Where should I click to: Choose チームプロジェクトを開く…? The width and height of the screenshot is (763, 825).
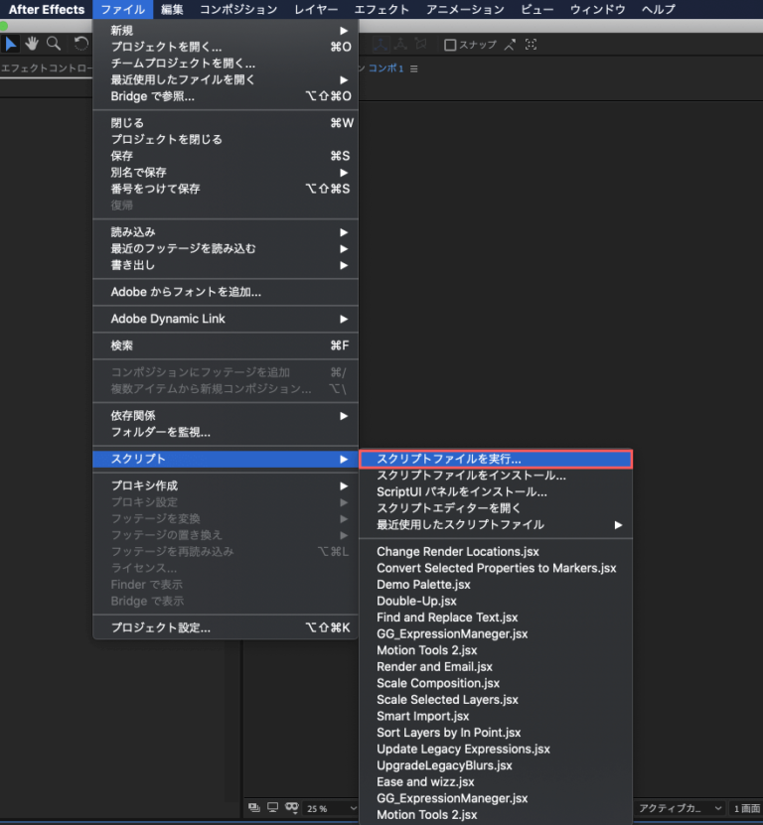click(x=226, y=64)
